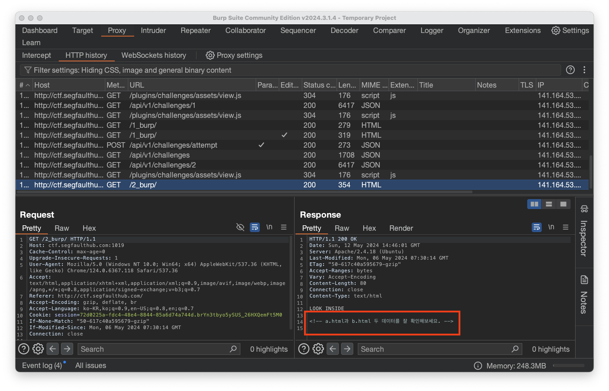
Task: Open the Intruder tab
Action: 153,31
